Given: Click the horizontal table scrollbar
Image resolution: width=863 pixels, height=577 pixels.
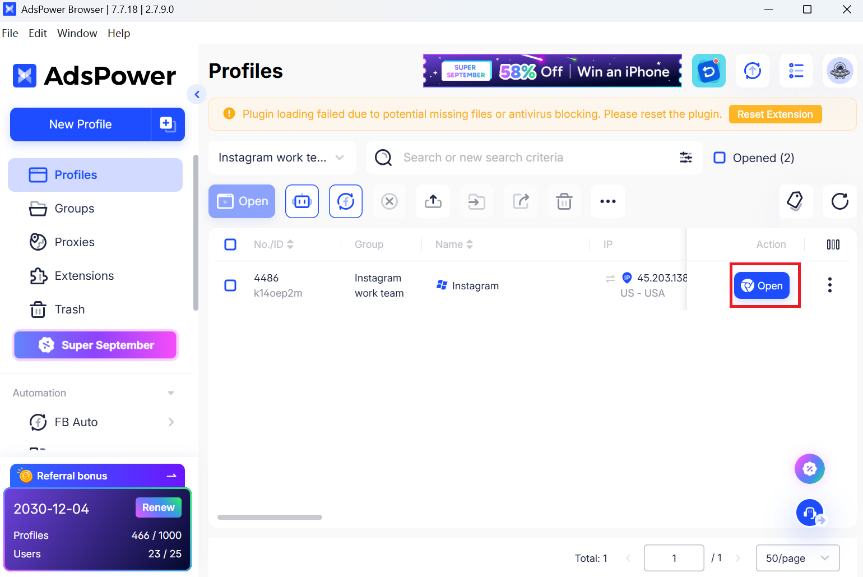Looking at the screenshot, I should (x=270, y=517).
